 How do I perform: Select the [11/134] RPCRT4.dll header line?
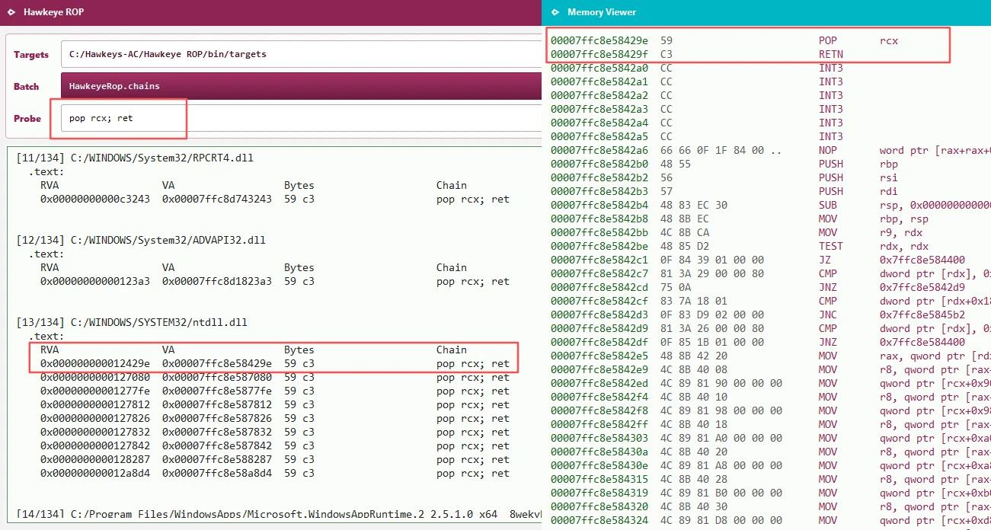135,158
